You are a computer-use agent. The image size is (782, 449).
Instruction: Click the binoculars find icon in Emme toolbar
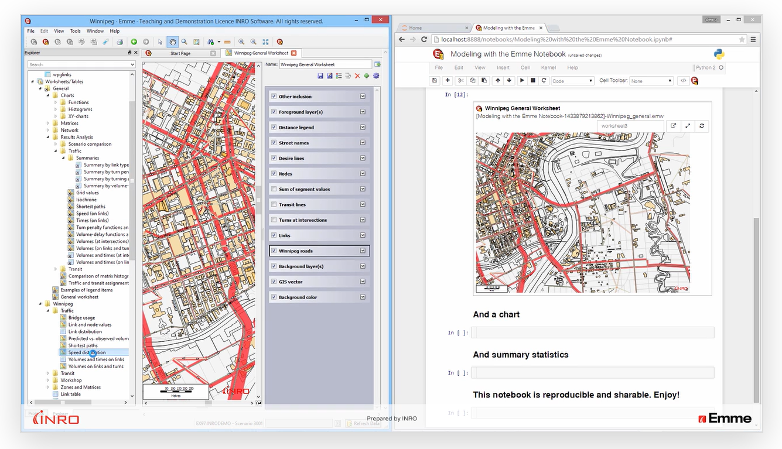pyautogui.click(x=210, y=42)
